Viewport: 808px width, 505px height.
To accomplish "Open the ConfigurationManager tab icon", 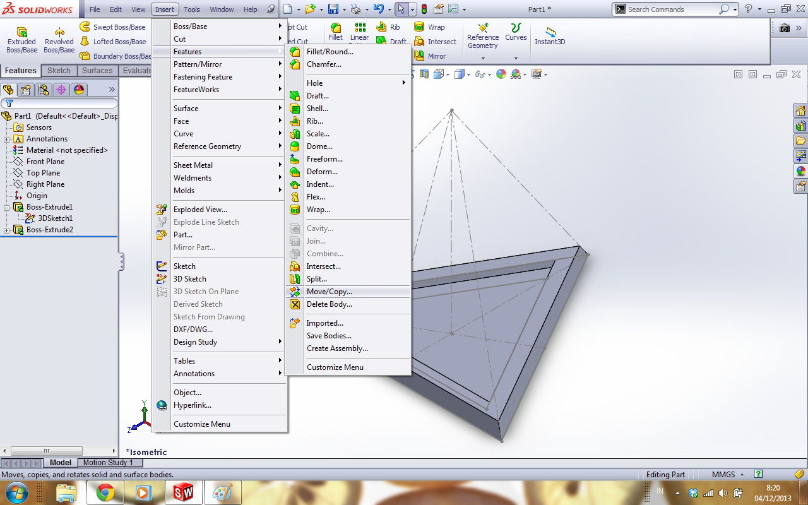I will pyautogui.click(x=44, y=90).
